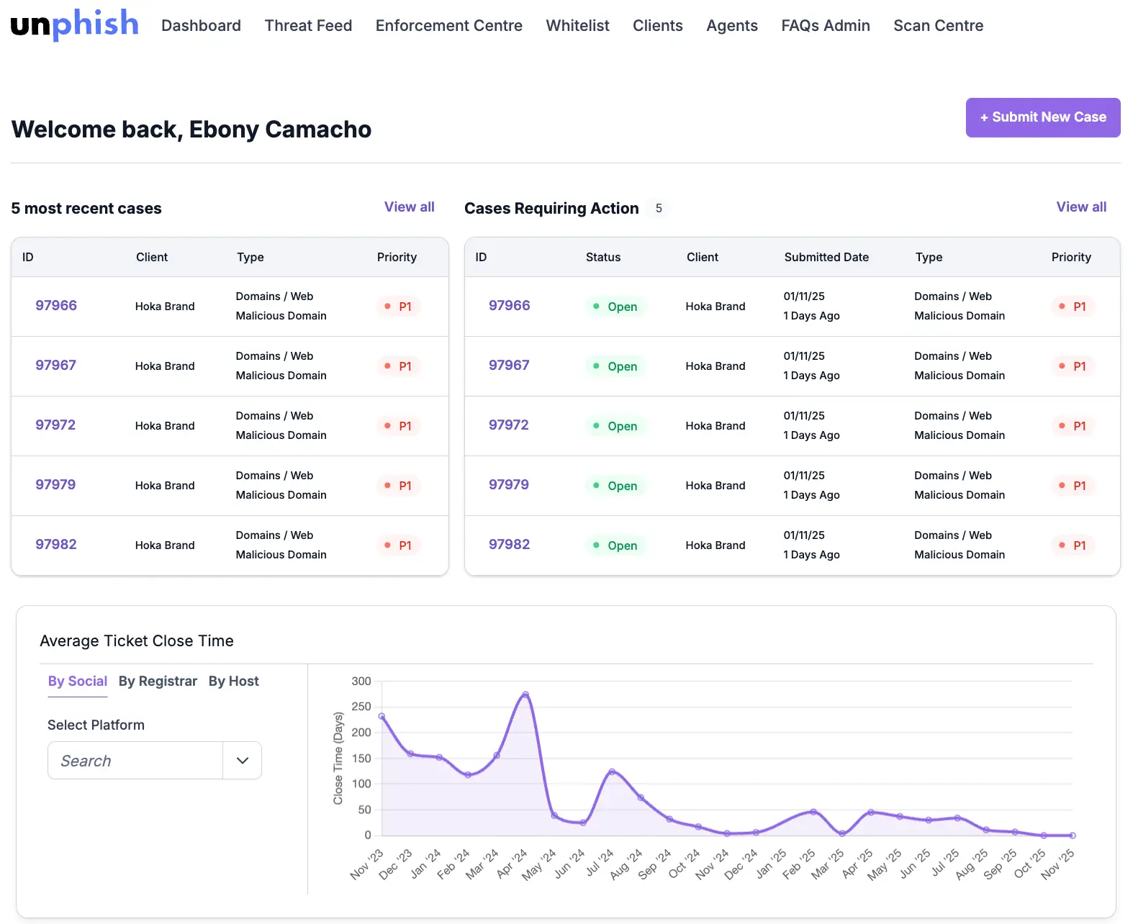View all of the most recent cases

[409, 207]
